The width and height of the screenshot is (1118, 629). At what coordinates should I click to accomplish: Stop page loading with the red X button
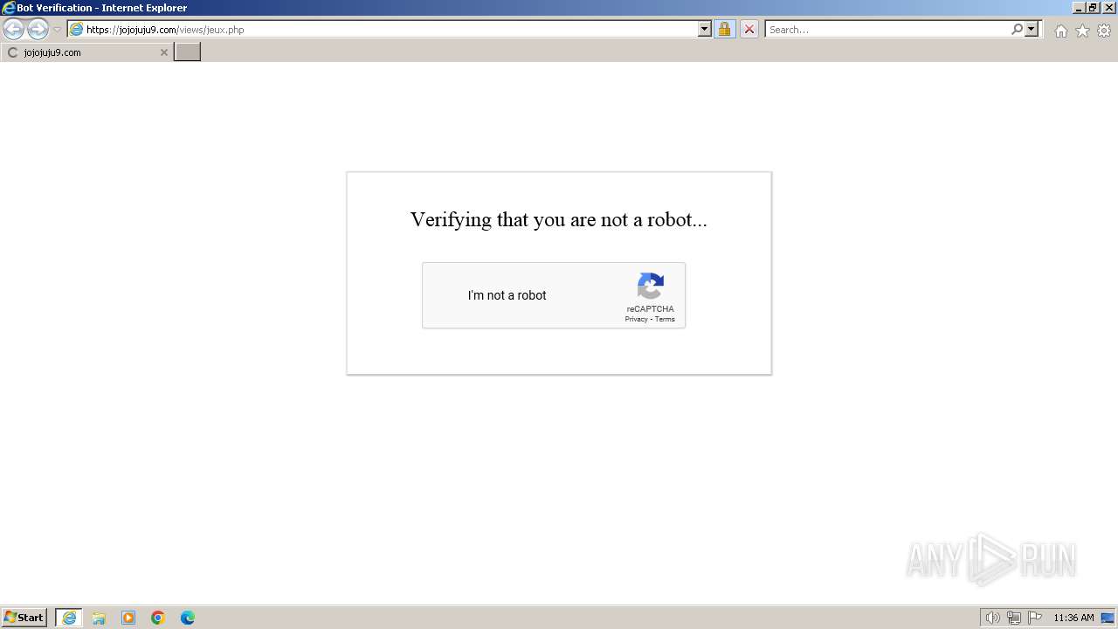coord(749,30)
